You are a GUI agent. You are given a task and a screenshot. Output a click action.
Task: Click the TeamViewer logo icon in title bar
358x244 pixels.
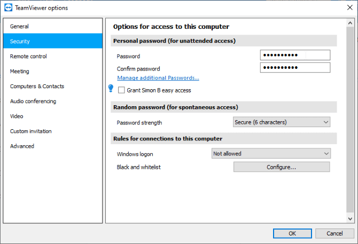tap(9, 7)
